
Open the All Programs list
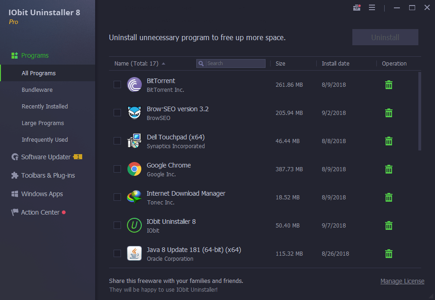pyautogui.click(x=48, y=73)
